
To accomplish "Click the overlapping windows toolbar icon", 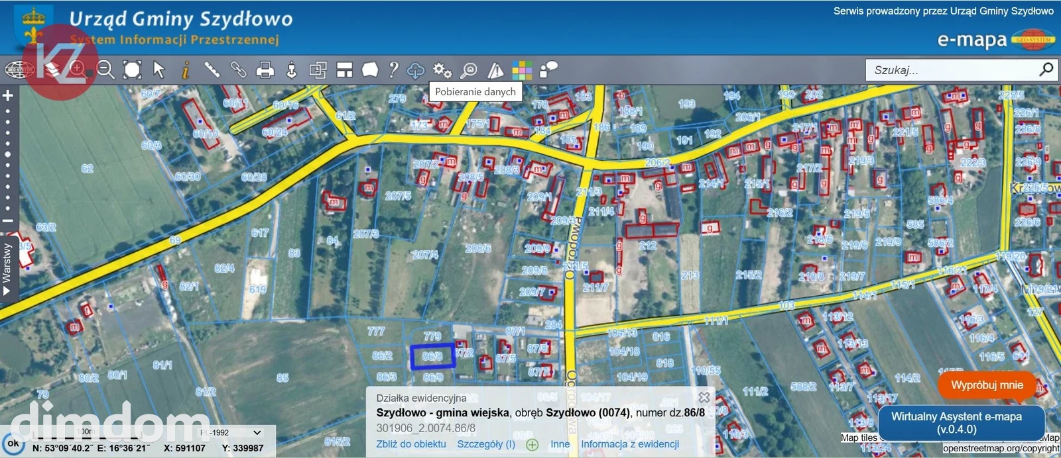I will click(318, 69).
